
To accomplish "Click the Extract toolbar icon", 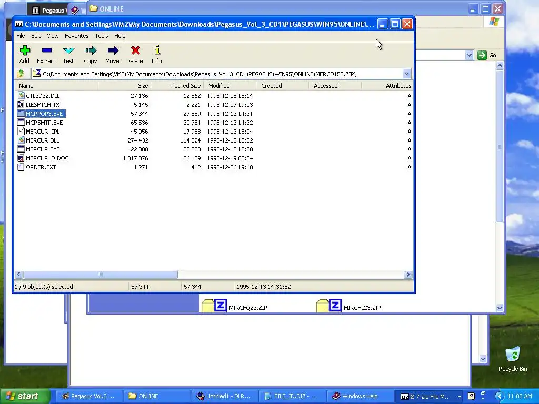I will 46,51.
